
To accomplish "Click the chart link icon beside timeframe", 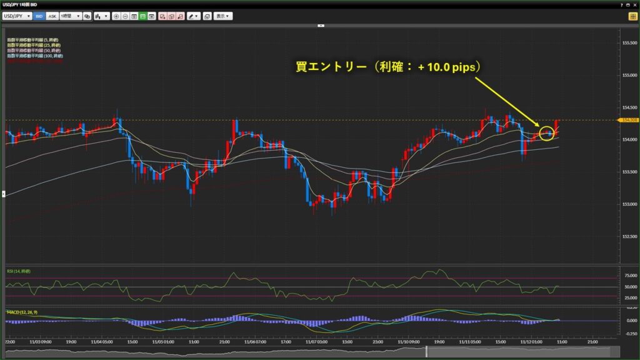I will (x=87, y=16).
